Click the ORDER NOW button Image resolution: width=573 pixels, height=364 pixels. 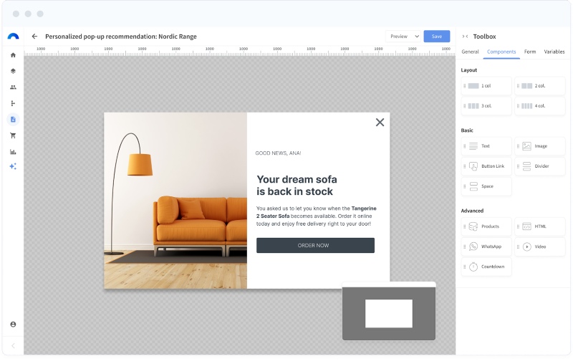(315, 245)
